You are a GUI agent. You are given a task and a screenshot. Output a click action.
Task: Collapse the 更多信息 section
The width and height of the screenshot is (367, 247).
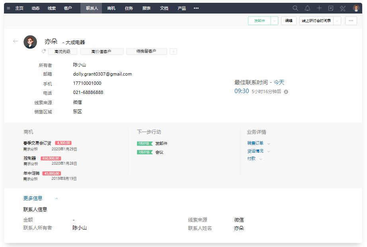pos(56,198)
